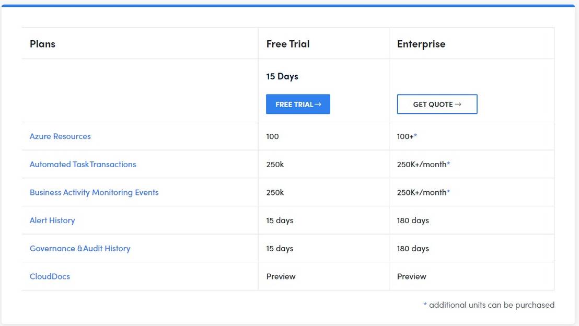The width and height of the screenshot is (579, 326).
Task: Open the Governance & Audit History link
Action: tap(80, 249)
